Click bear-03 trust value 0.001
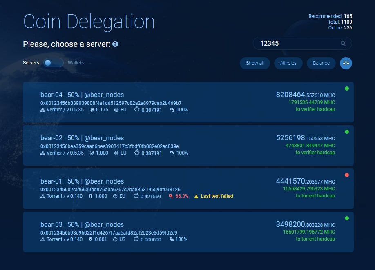The width and height of the screenshot is (375, 270). pos(101,239)
